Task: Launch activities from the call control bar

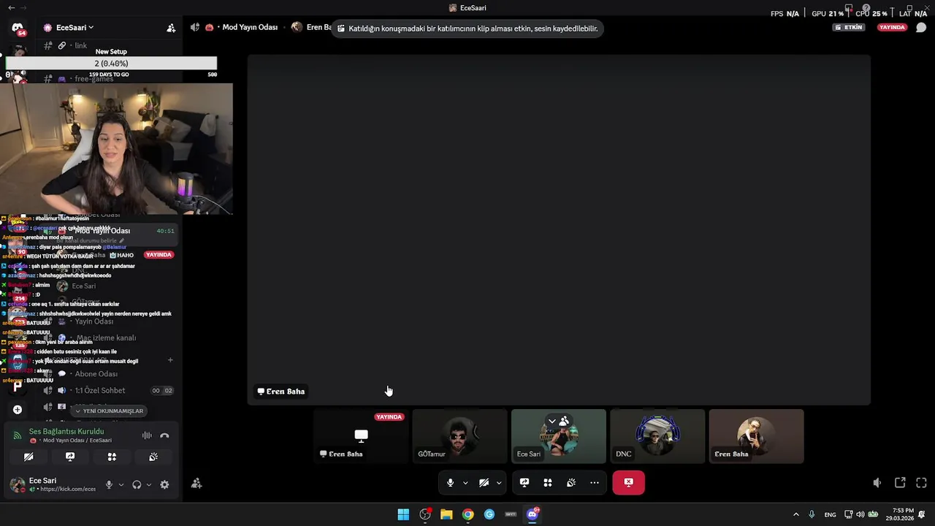Action: tap(548, 482)
